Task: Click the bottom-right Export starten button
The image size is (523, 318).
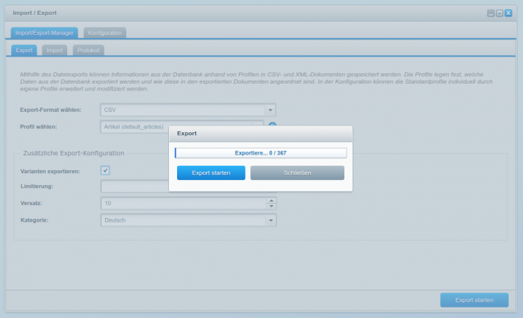Action: click(474, 300)
